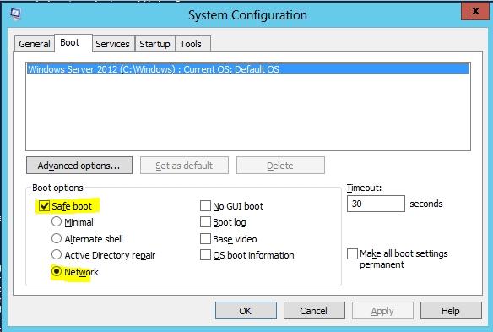
Task: Enable OS boot information
Action: 205,255
